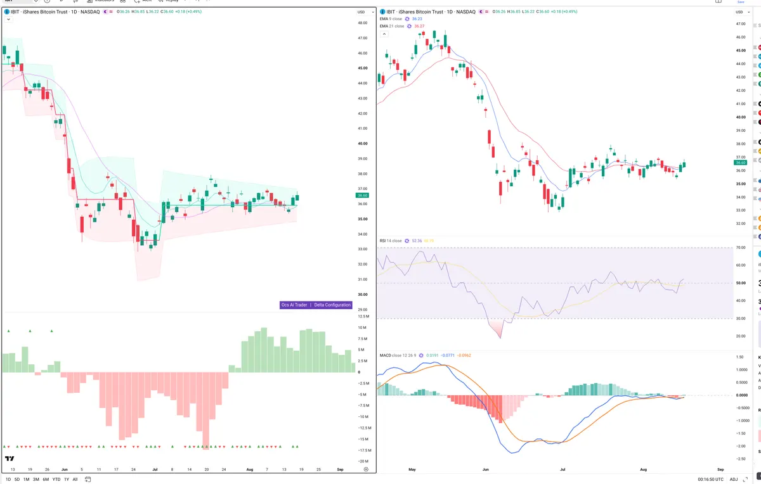The width and height of the screenshot is (761, 484).
Task: Click the IBIT logo icon in left chart
Action: [6, 12]
